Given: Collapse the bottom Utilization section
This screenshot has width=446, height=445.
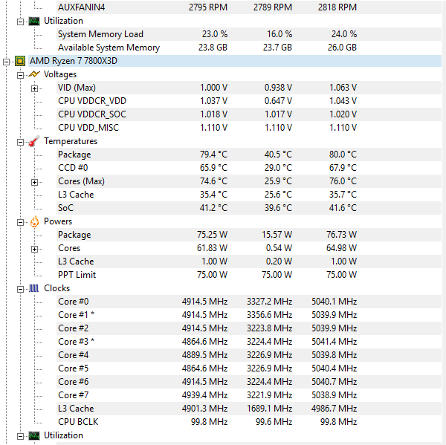Looking at the screenshot, I should [20, 436].
